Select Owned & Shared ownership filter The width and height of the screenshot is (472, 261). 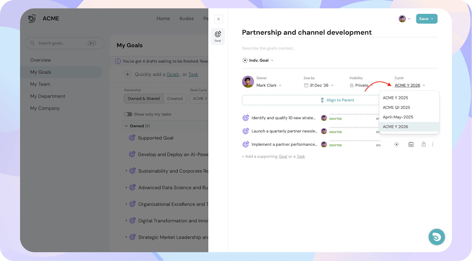click(x=144, y=99)
